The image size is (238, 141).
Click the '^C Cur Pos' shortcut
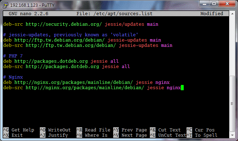coord(201,130)
